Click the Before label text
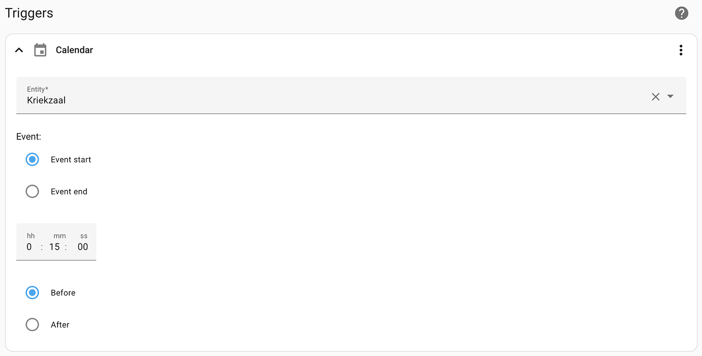The image size is (702, 356). [63, 292]
